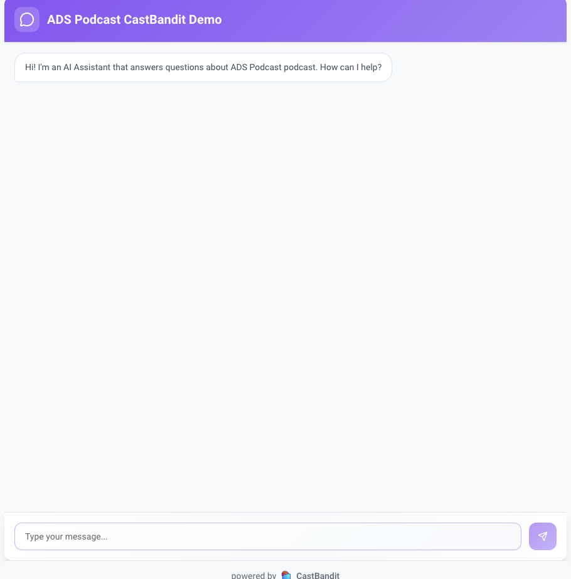
Task: Click the 'ADS Podcast CastBandit Demo' title
Action: click(134, 19)
